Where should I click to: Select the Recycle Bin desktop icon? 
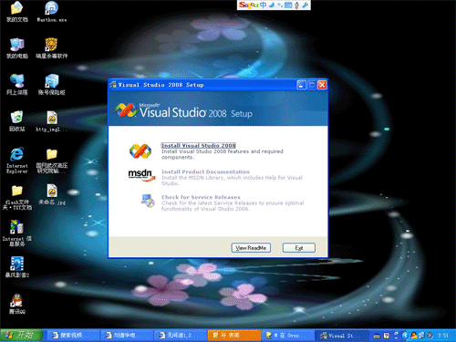17,117
